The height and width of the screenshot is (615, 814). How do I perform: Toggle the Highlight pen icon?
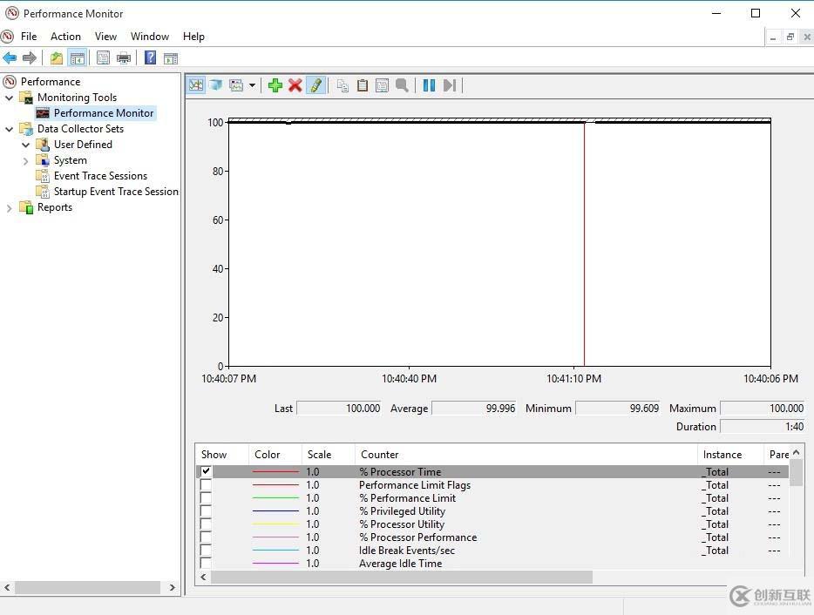point(315,85)
